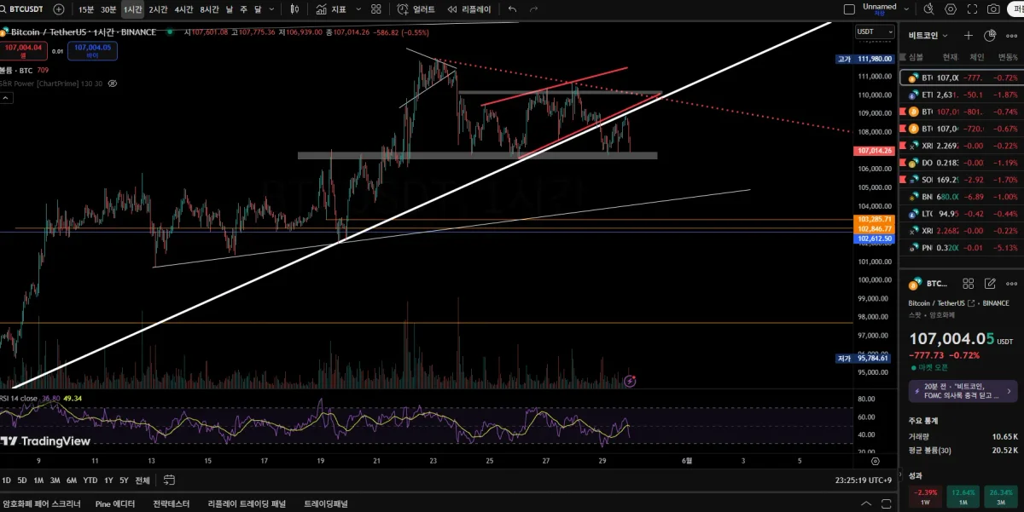Select the ETH row in watchlist
Viewport: 1024px width, 512px height.
point(962,95)
